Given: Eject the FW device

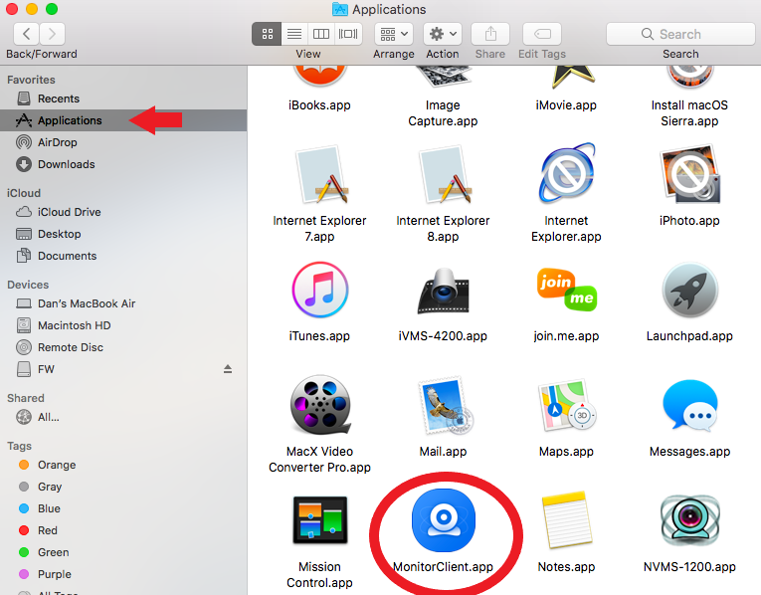Looking at the screenshot, I should 227,369.
